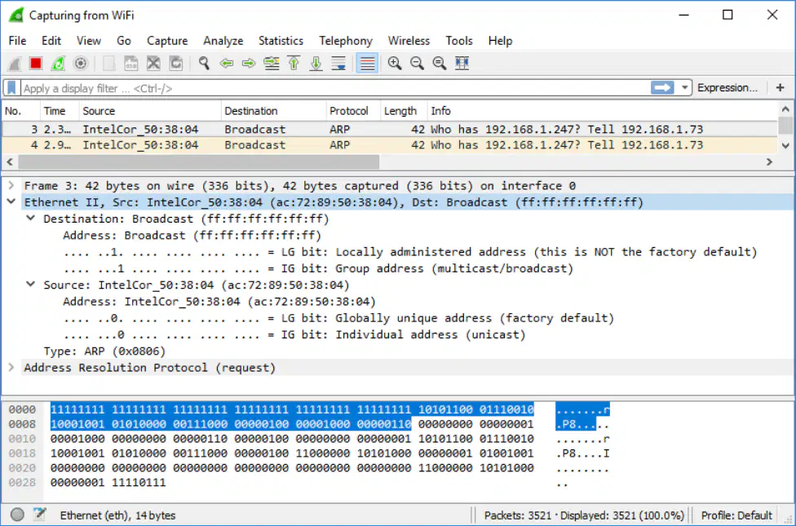Open the Capture menu

pos(167,41)
